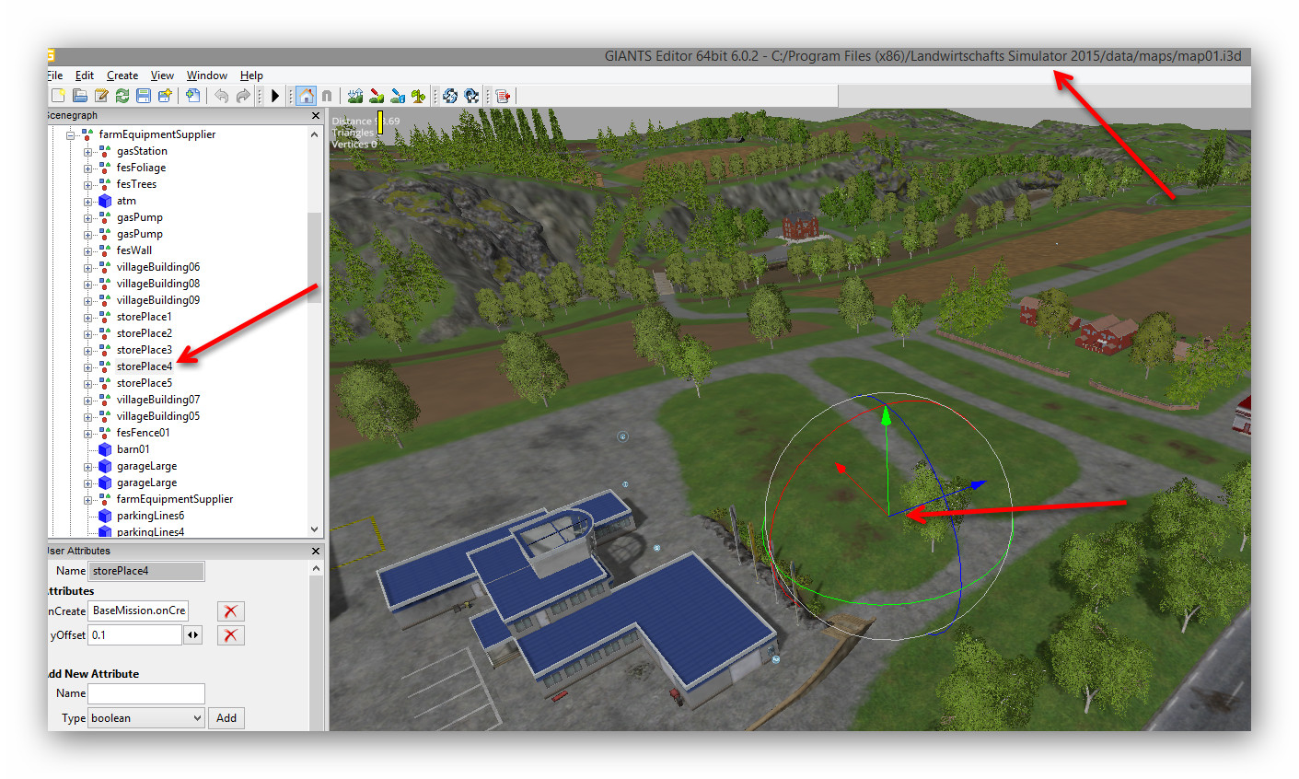Open the Window menu
This screenshot has height=779, width=1299.
tap(207, 76)
